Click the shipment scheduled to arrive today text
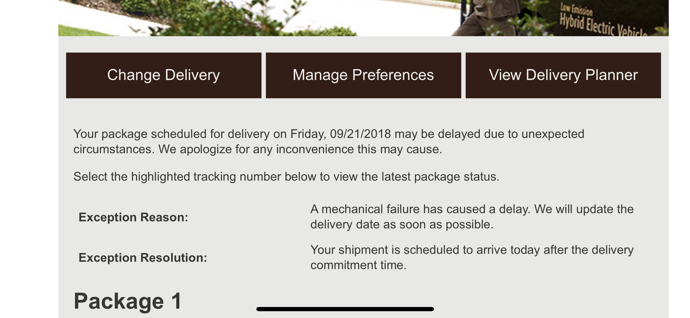The image size is (690, 318). coord(472,257)
